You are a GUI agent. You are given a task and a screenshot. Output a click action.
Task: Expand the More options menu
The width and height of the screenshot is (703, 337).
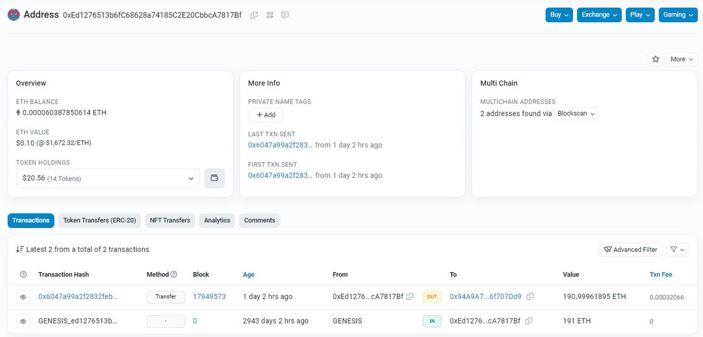[x=681, y=59]
